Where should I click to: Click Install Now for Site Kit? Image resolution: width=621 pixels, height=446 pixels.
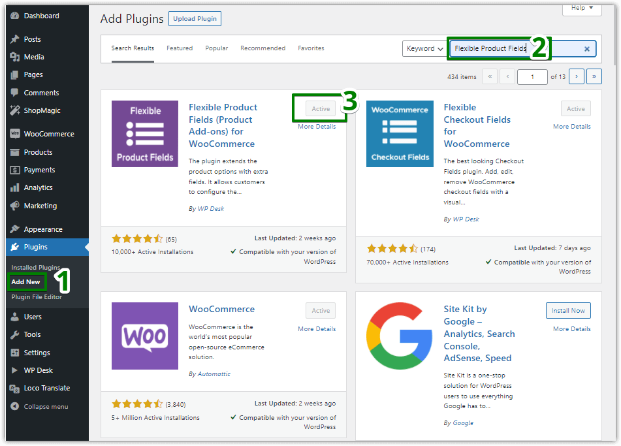[x=568, y=311]
